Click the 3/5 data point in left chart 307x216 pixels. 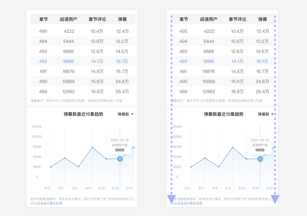51,167
